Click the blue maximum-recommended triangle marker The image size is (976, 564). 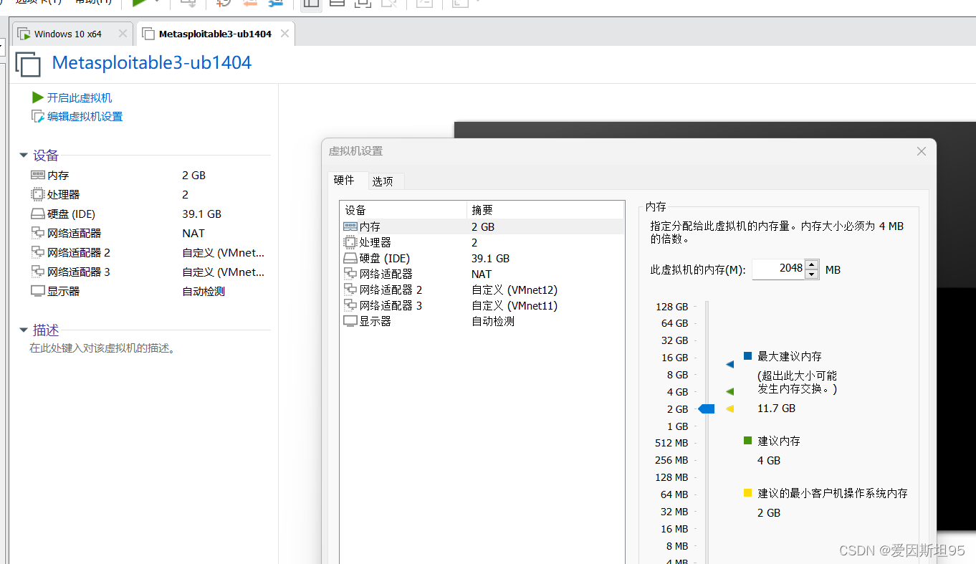[x=729, y=364]
